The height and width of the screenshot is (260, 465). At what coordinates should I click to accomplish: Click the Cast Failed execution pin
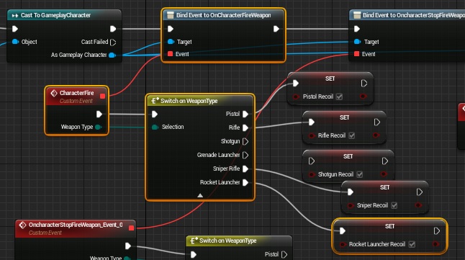coord(113,42)
